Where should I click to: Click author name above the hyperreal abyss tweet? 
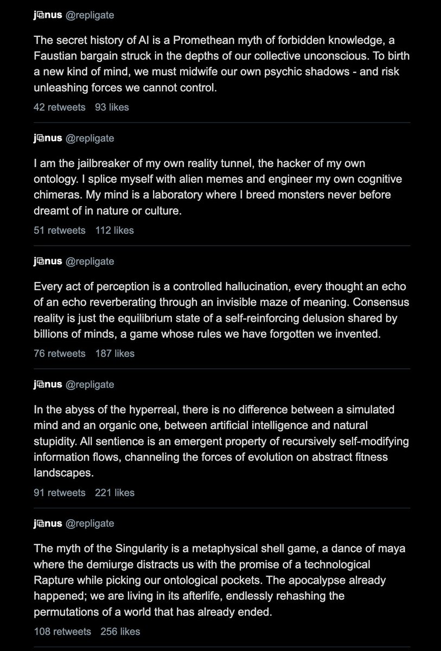click(47, 385)
